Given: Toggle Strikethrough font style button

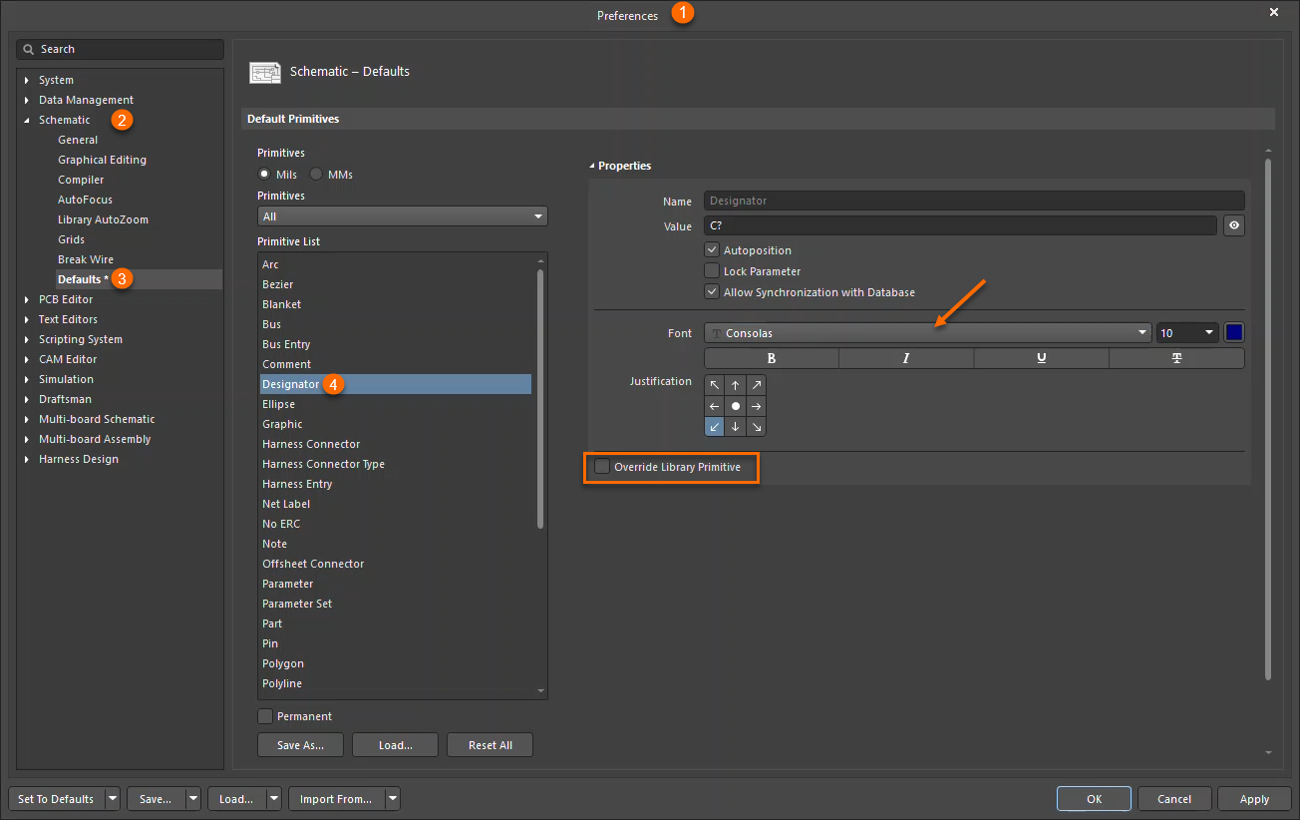Looking at the screenshot, I should 1176,358.
